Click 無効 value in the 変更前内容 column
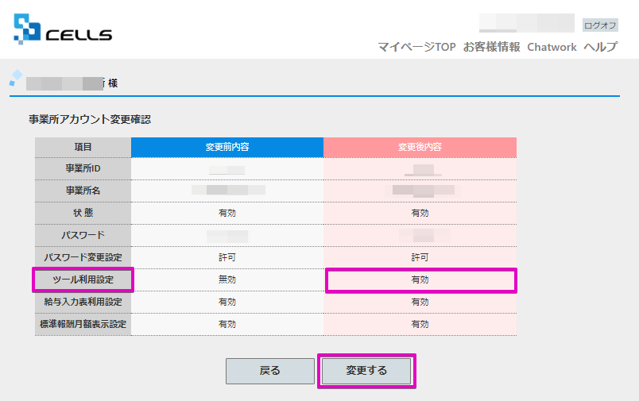The image size is (639, 401). [x=227, y=280]
